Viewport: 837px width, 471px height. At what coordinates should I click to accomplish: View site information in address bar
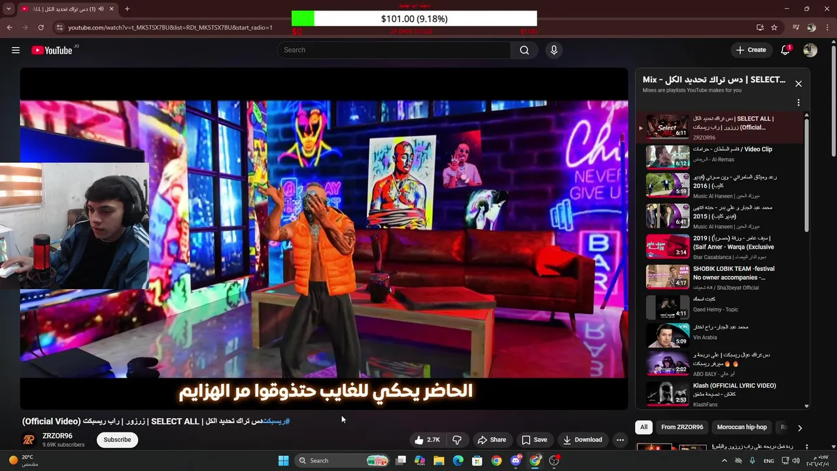point(60,27)
